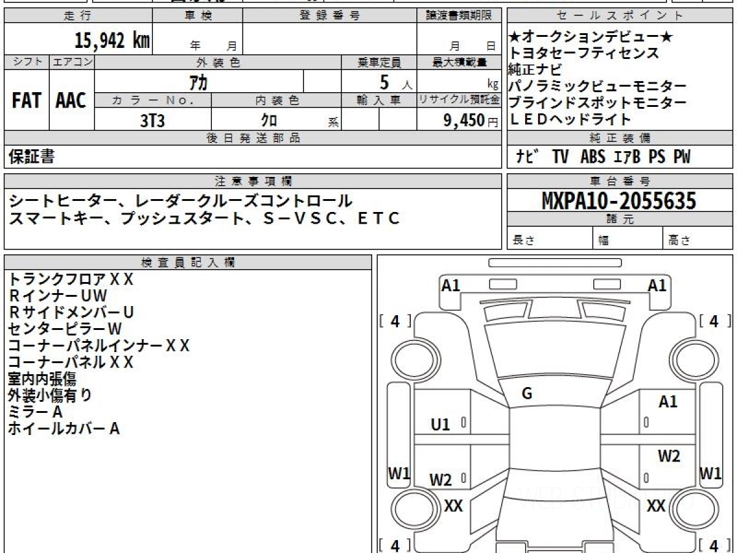
Task: Click the U1 mark on the car diagram
Action: tap(440, 425)
